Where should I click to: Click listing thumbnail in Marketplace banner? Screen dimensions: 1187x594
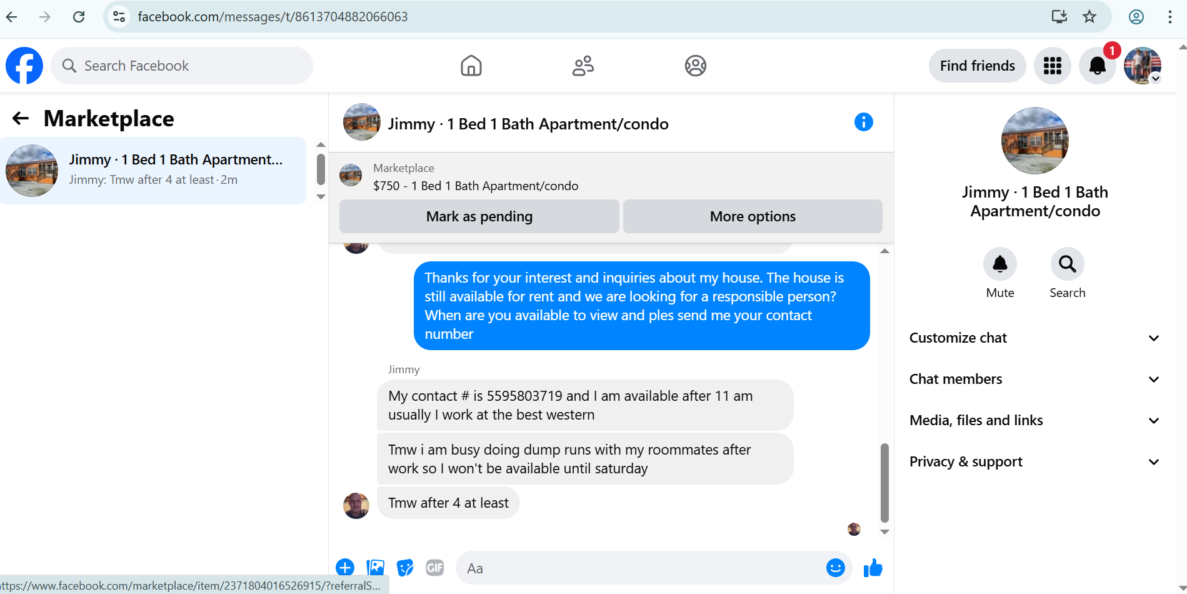click(x=351, y=175)
